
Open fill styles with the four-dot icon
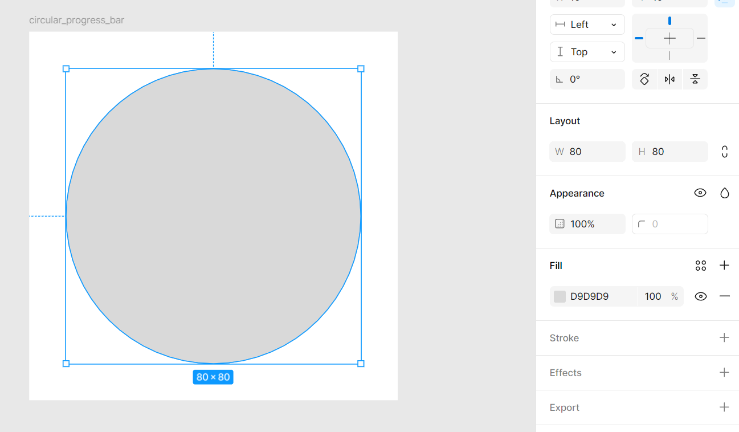click(x=700, y=265)
